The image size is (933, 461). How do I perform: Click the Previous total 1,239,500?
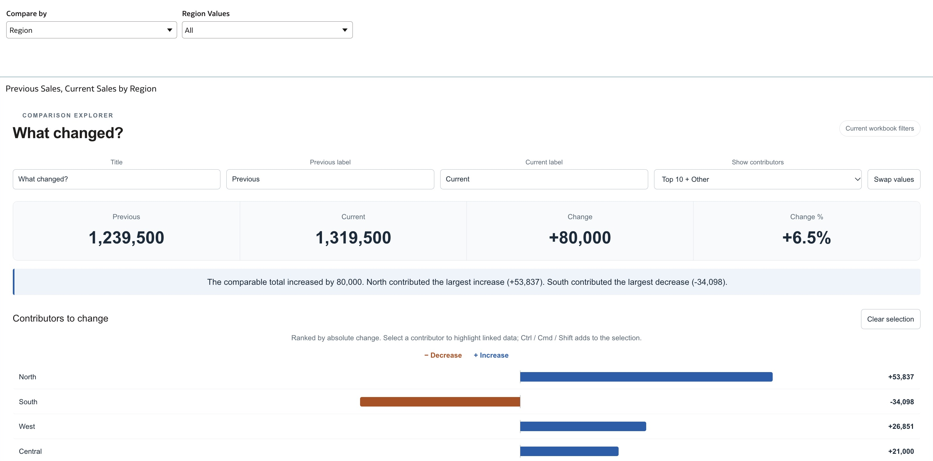pyautogui.click(x=126, y=238)
